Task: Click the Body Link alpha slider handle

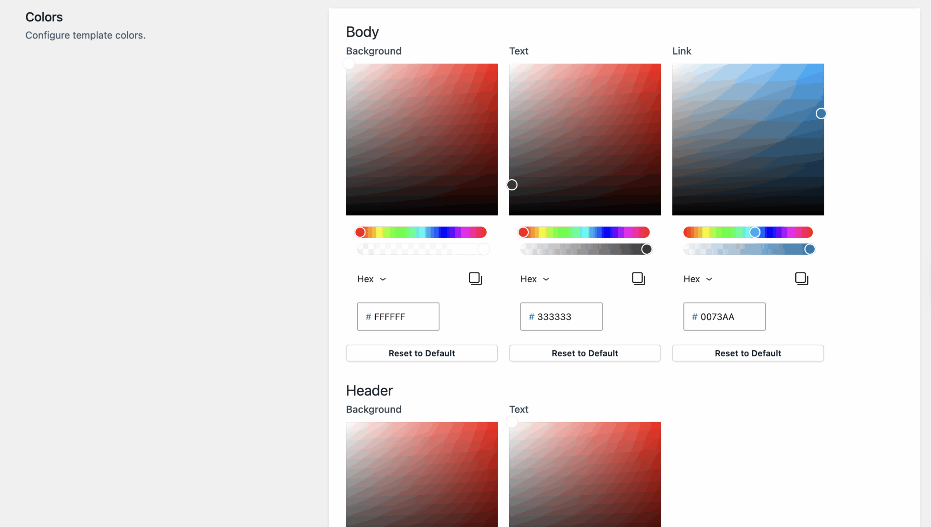Action: pos(810,249)
